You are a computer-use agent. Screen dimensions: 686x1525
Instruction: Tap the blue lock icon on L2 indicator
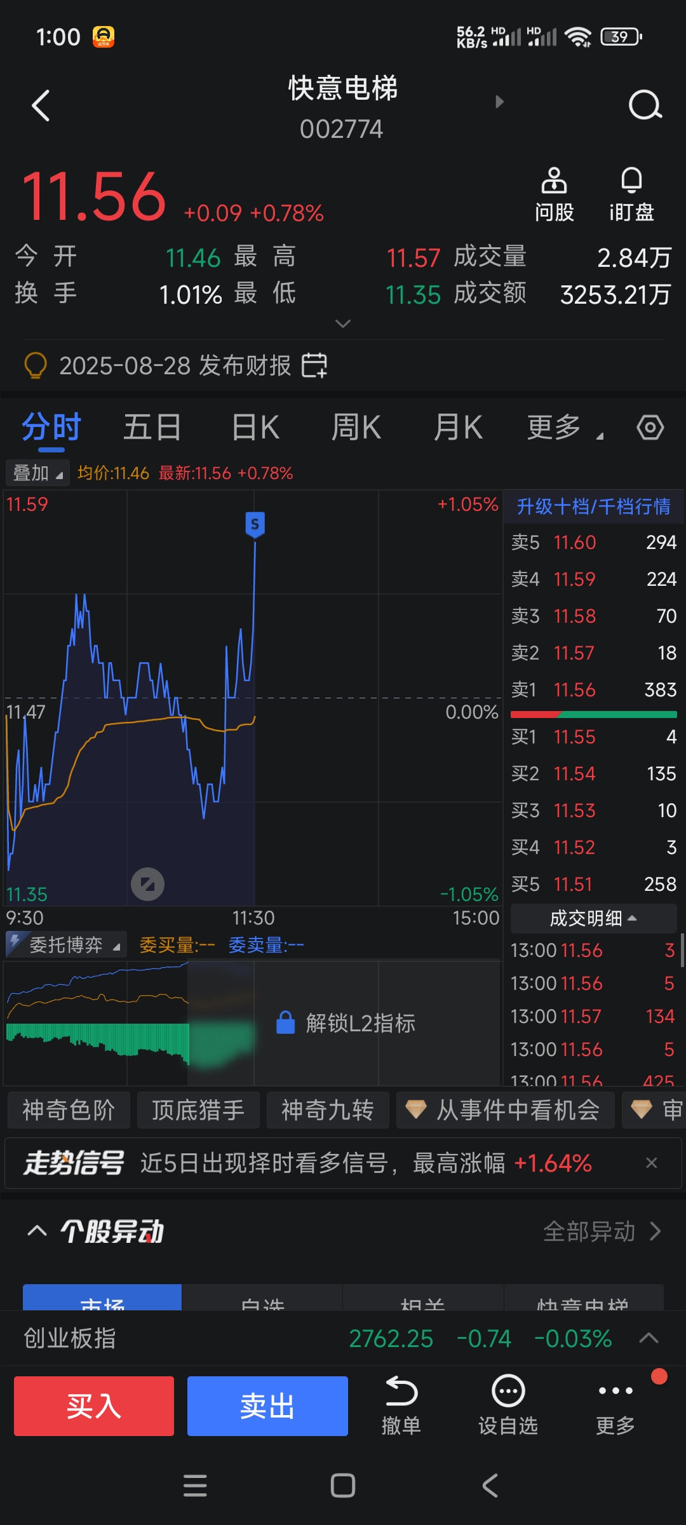pos(286,1022)
